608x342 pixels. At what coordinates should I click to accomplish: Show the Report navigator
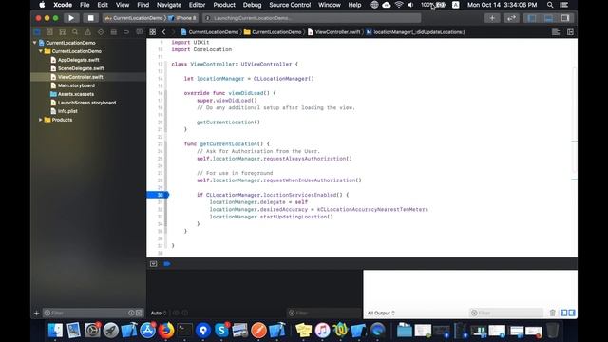140,32
